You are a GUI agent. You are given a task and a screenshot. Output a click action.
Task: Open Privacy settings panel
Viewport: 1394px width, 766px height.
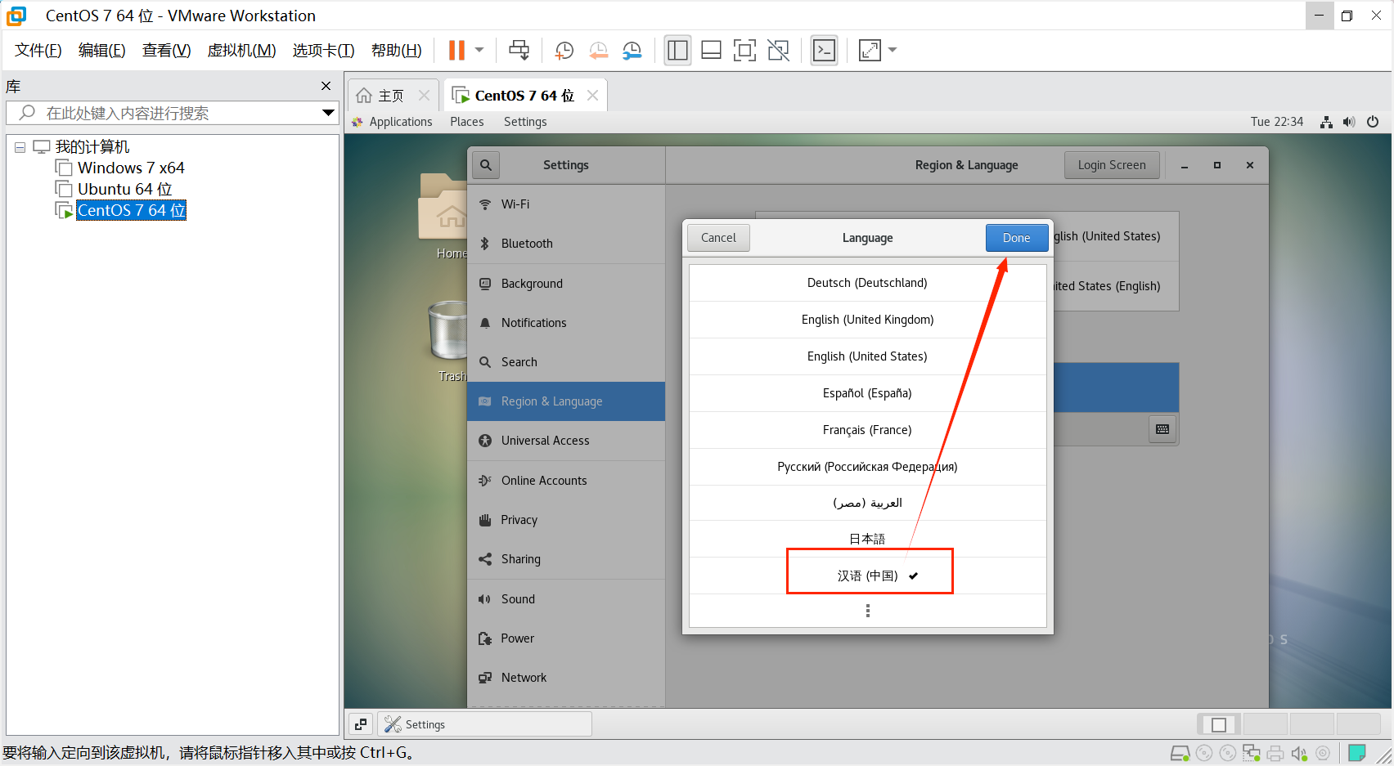(x=566, y=520)
